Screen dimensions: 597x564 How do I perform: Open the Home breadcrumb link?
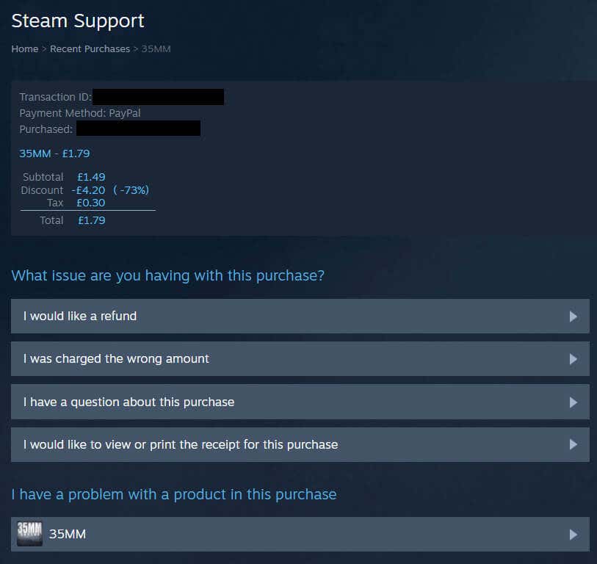coord(24,48)
